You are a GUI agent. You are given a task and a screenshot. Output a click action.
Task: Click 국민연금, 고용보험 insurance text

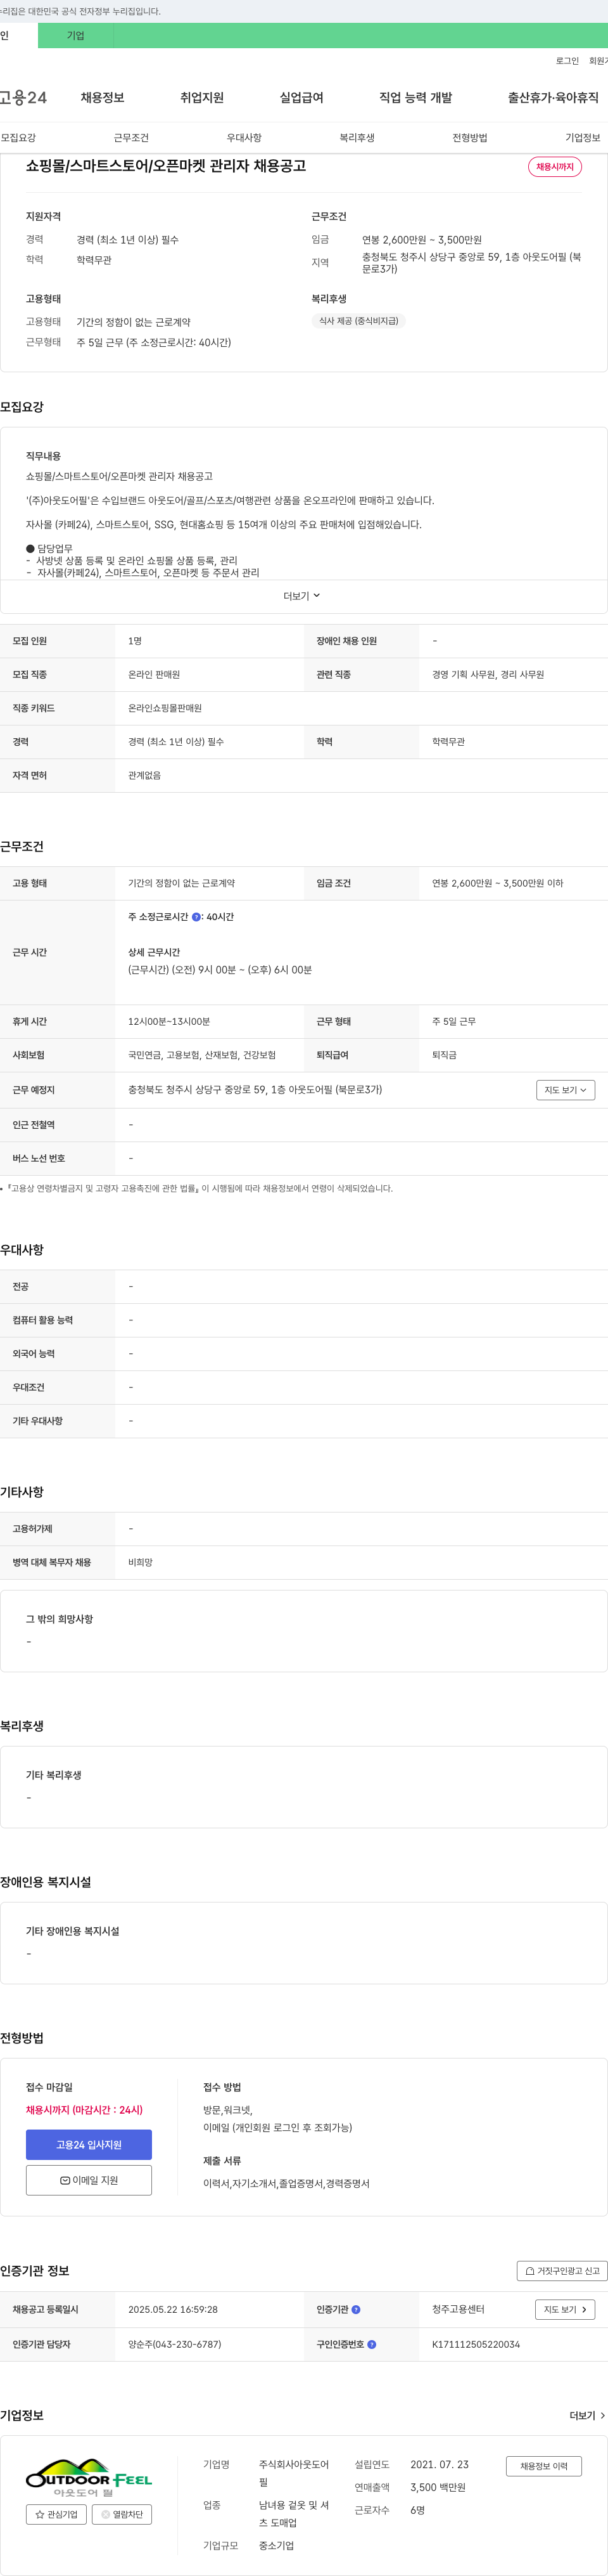[201, 1055]
